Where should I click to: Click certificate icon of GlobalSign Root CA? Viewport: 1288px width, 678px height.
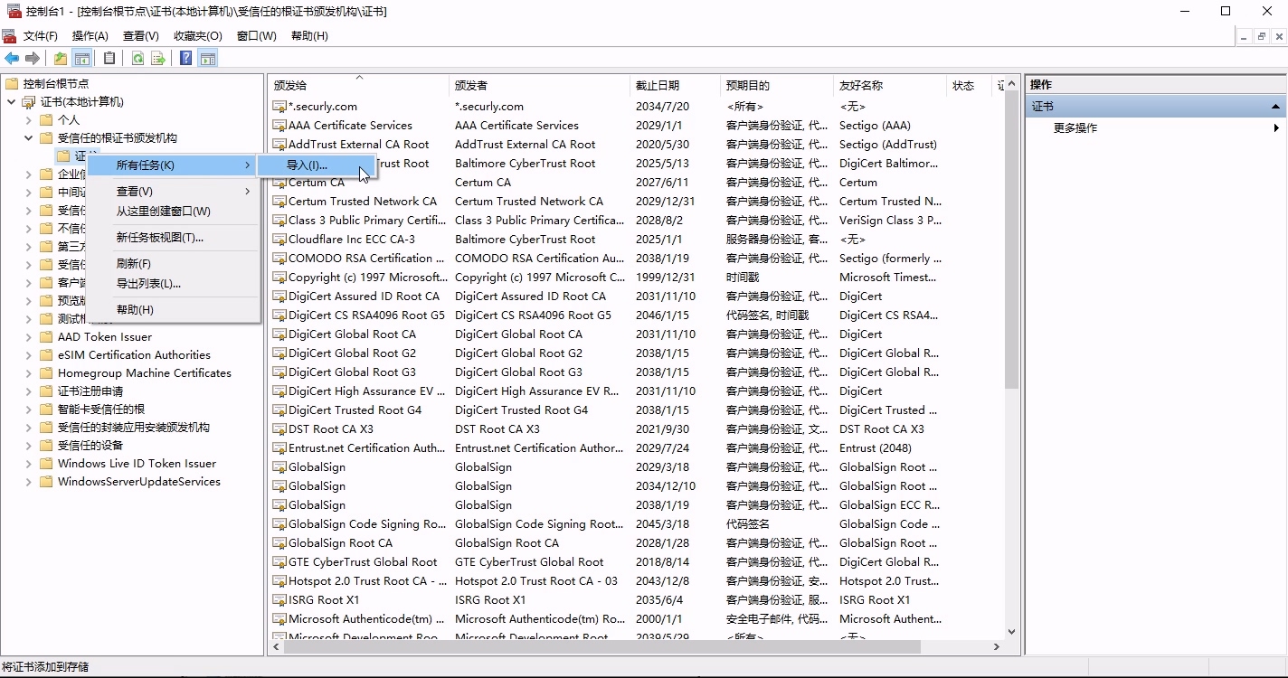[279, 543]
